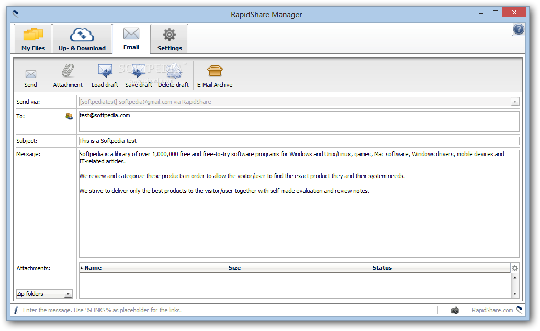This screenshot has width=540, height=331.
Task: Open the E-Mail Archive box icon
Action: point(215,71)
